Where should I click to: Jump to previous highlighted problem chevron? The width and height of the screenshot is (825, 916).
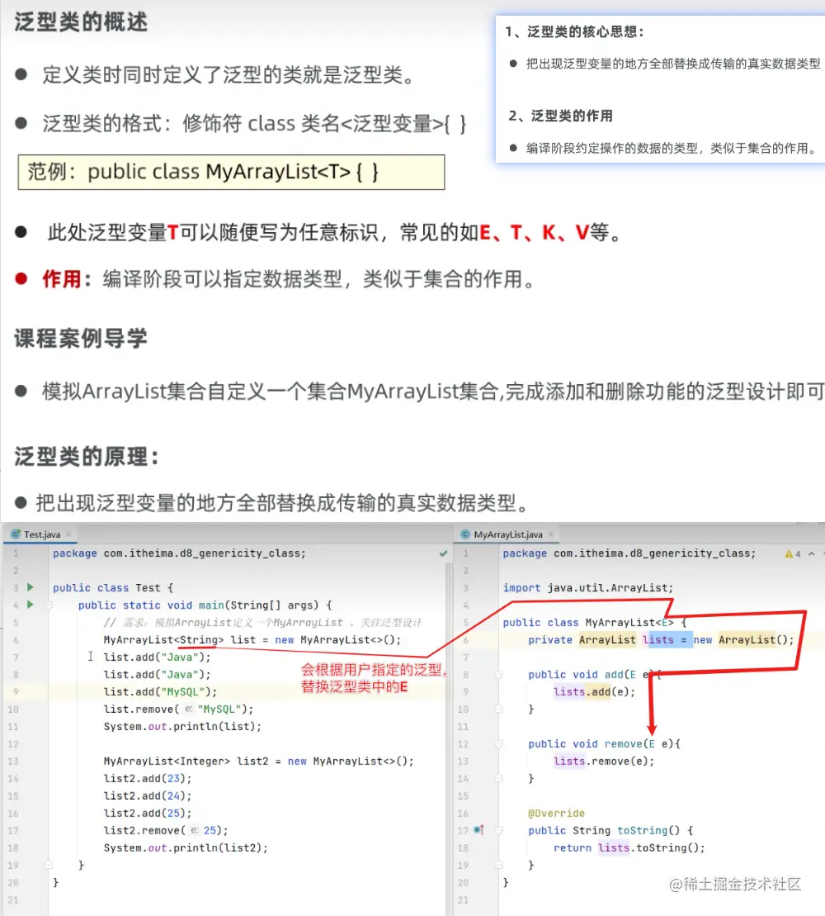click(812, 553)
